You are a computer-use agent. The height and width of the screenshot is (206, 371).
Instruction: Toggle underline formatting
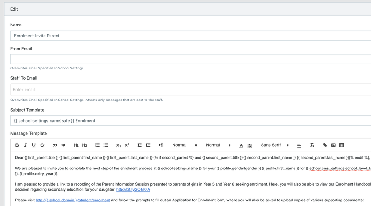pyautogui.click(x=34, y=145)
